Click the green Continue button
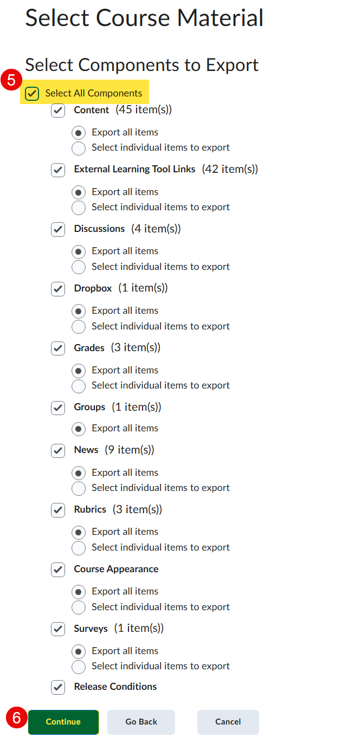Viewport: 342px width, 750px height. coord(63,722)
